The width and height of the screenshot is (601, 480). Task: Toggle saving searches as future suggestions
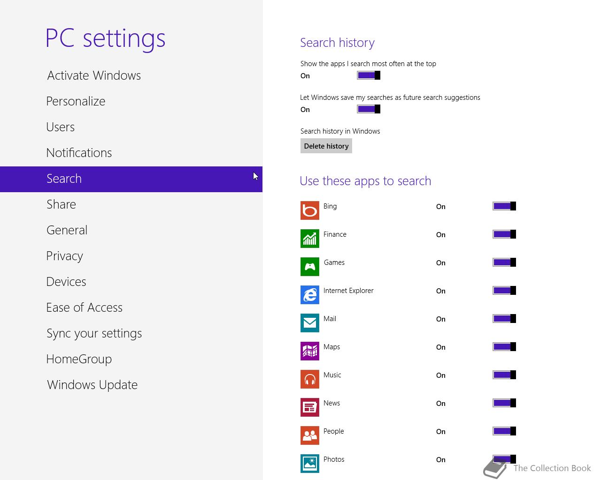click(x=369, y=109)
